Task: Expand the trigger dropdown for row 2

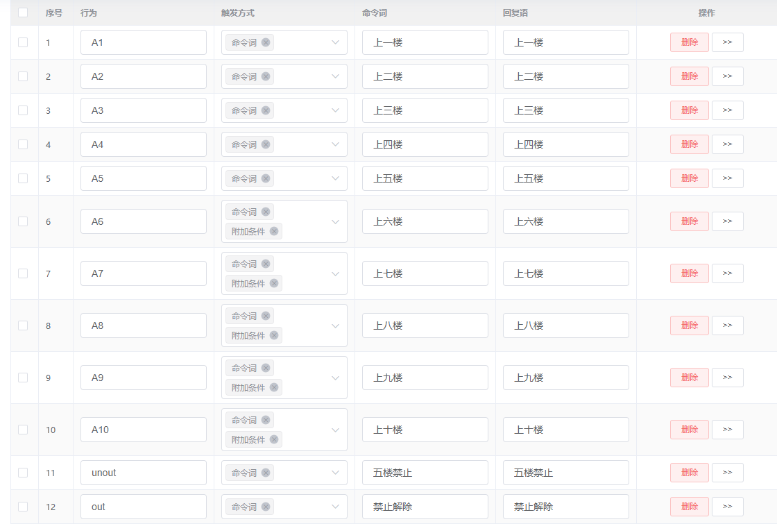Action: [x=335, y=76]
